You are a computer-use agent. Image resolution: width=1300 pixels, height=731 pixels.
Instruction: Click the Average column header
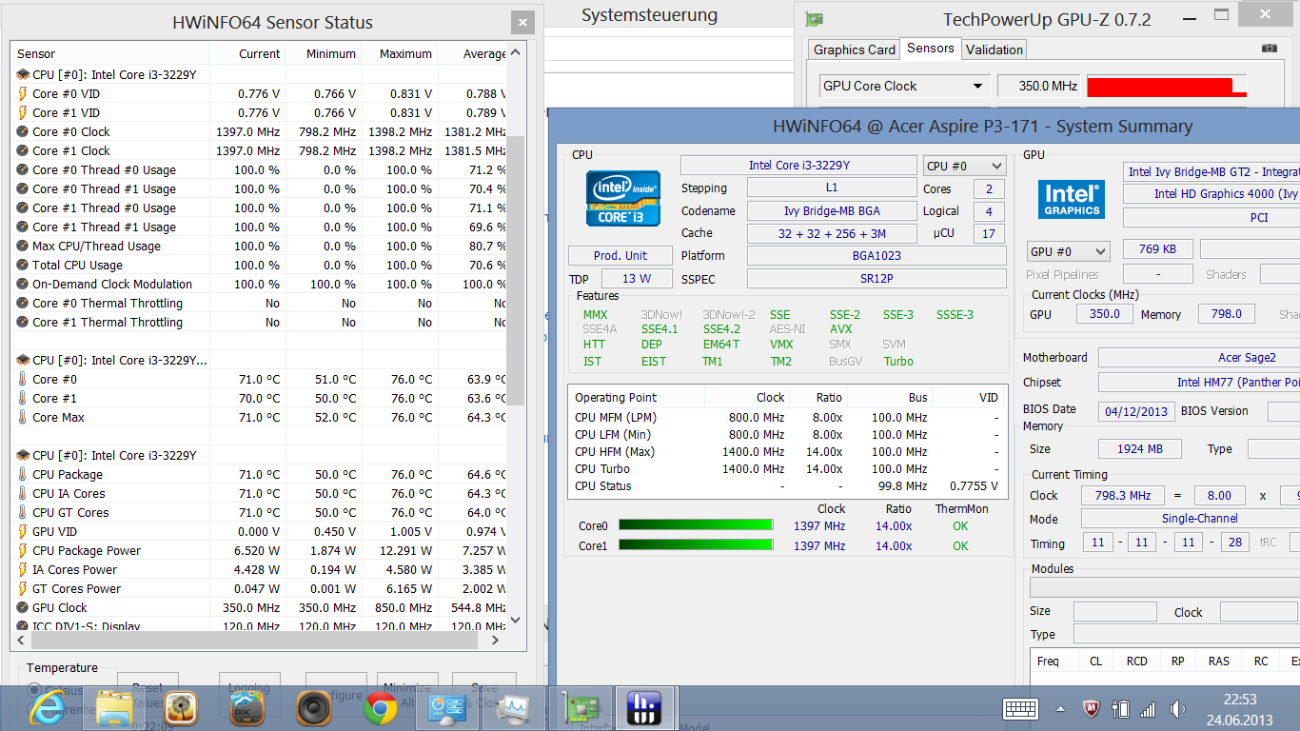pyautogui.click(x=471, y=53)
